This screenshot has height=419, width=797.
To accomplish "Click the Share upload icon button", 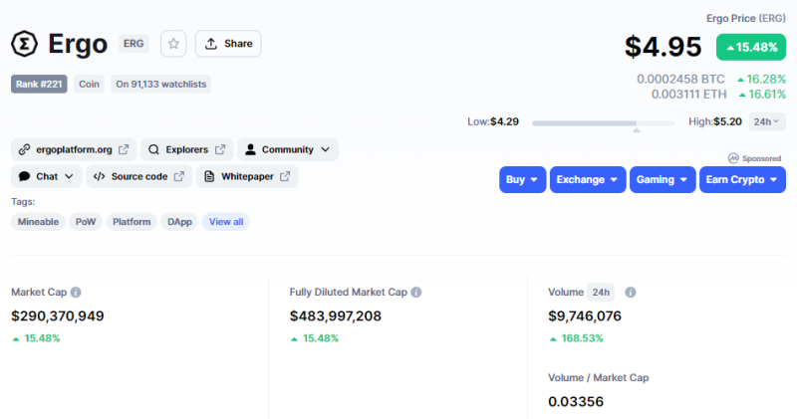I will pos(228,44).
